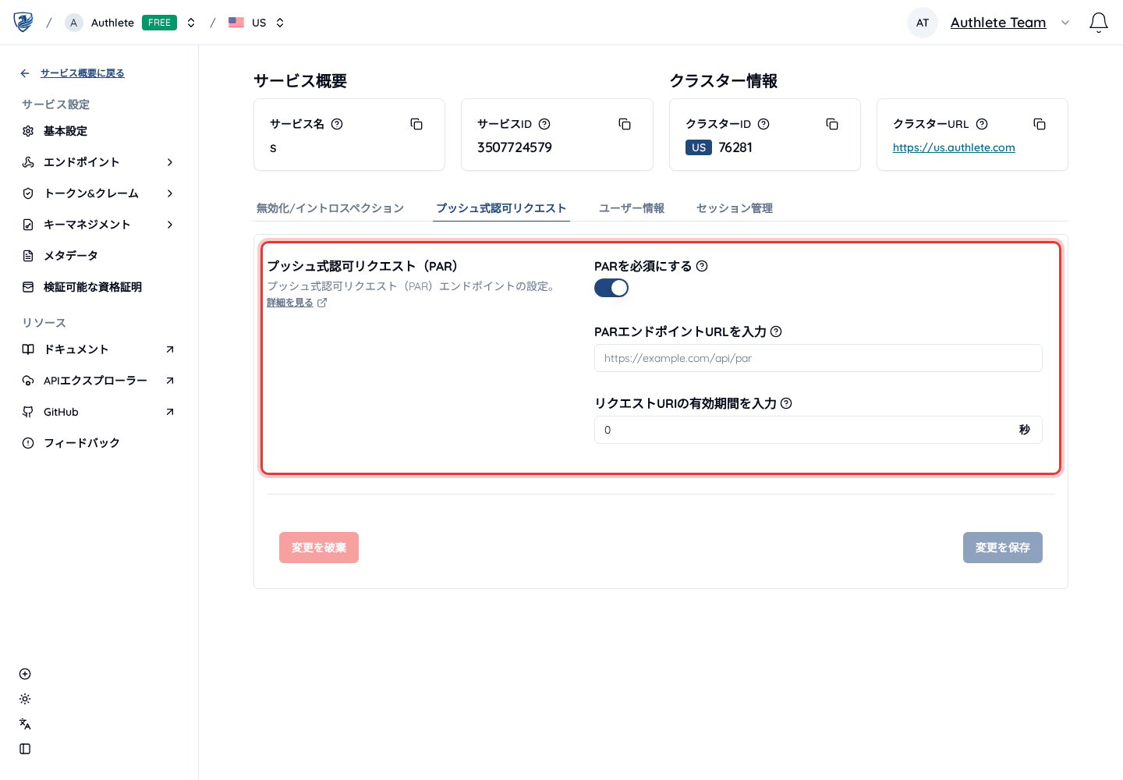Show help for クラスターID

click(763, 124)
